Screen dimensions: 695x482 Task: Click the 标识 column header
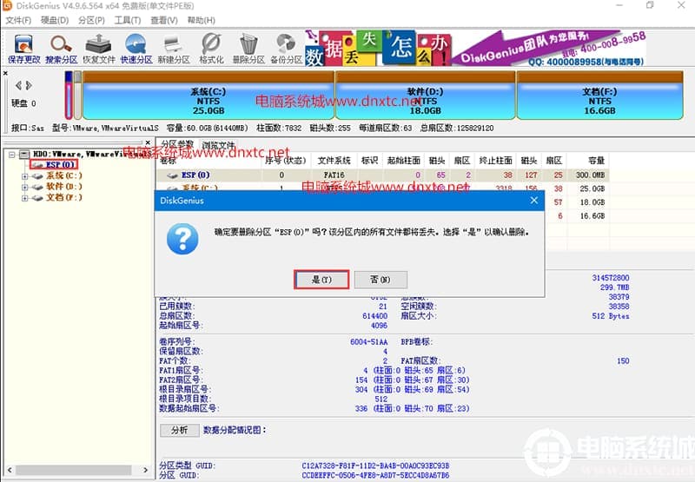369,161
